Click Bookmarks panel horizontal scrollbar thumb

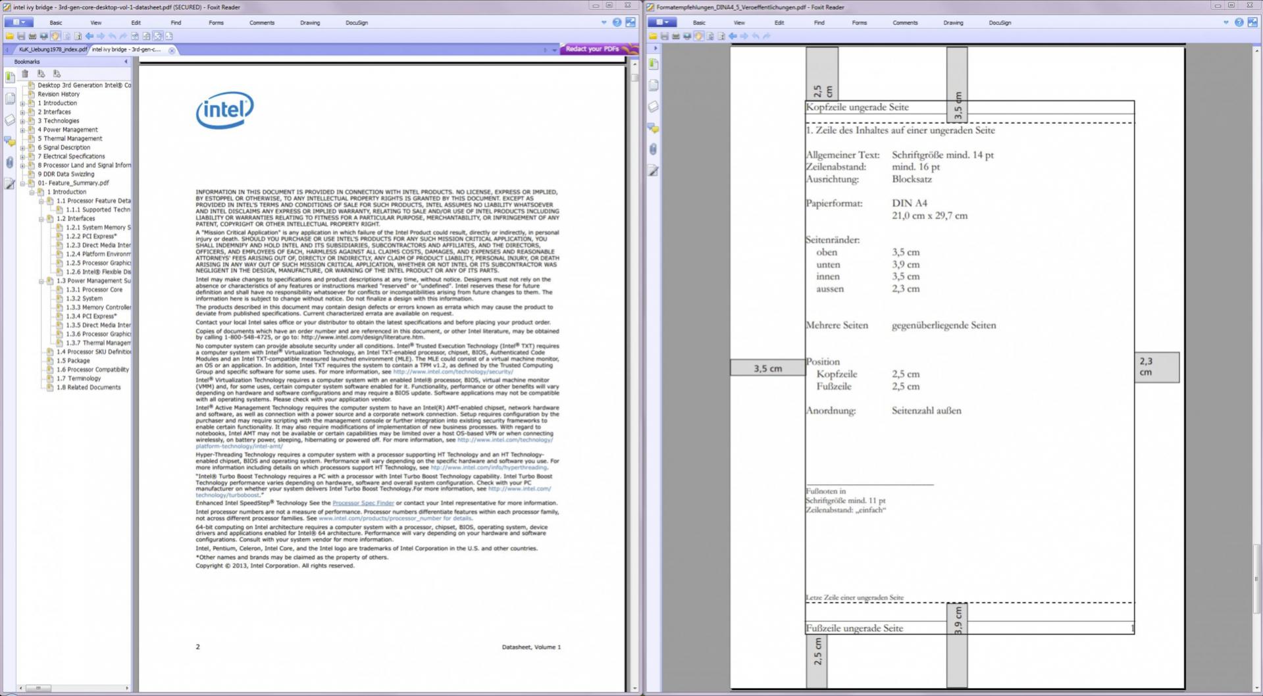click(38, 688)
